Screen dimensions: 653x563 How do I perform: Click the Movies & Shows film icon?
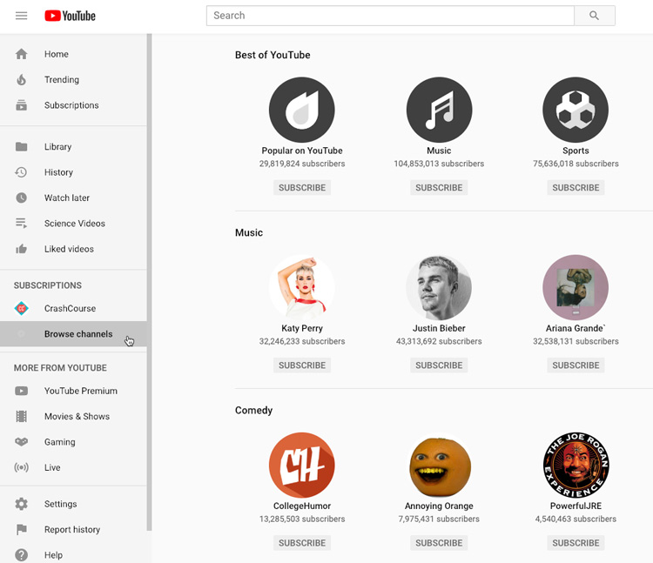coord(21,417)
